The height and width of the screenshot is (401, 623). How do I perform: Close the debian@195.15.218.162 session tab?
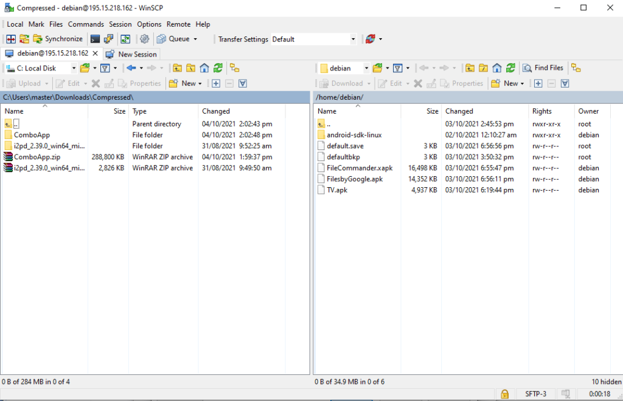[95, 53]
